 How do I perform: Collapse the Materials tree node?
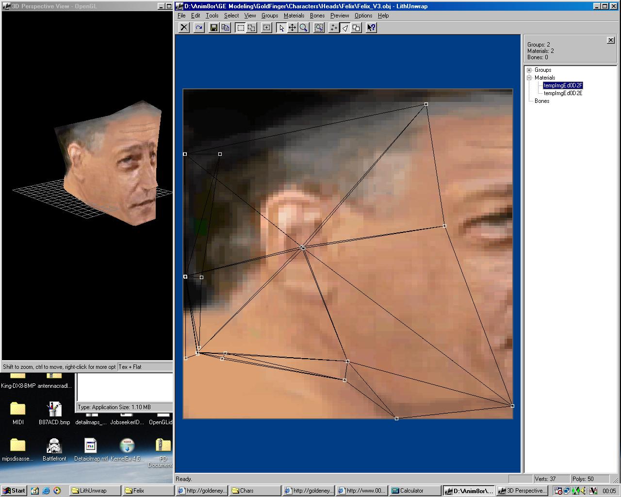pos(529,78)
